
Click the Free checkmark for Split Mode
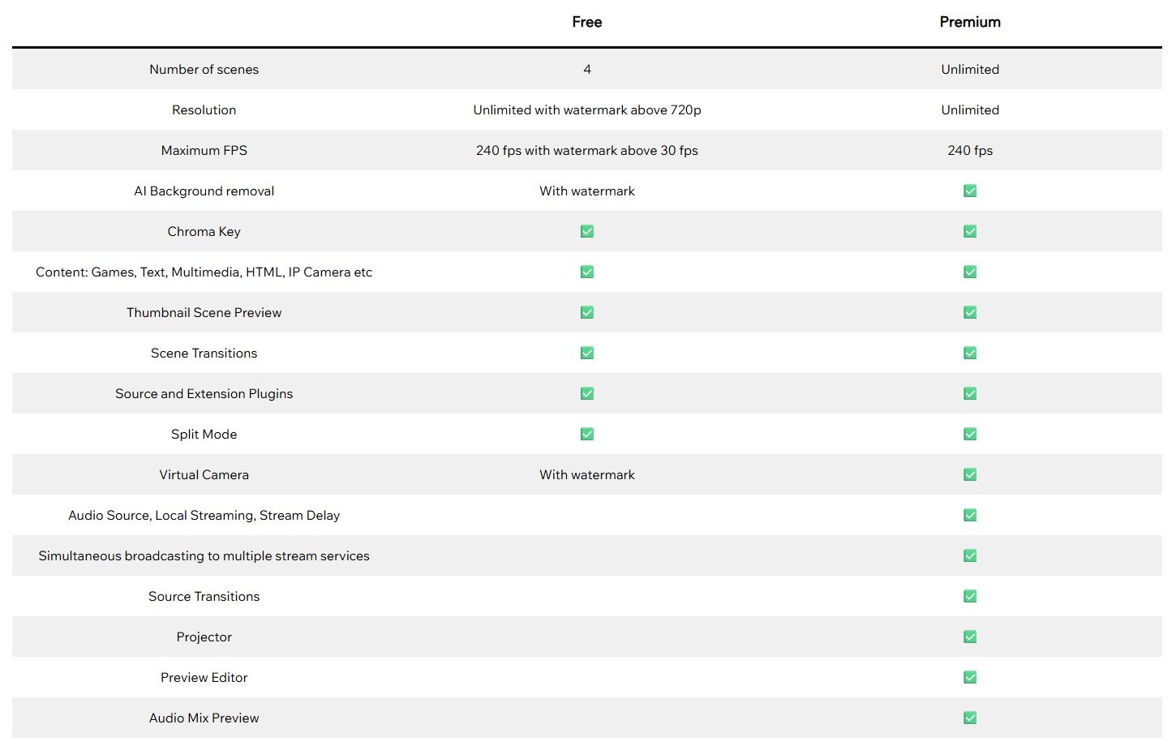pos(587,435)
